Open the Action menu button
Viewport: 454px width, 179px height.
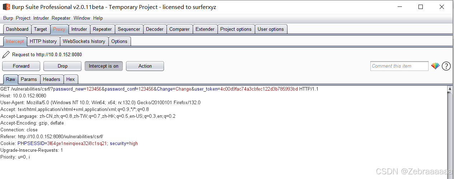pyautogui.click(x=145, y=66)
